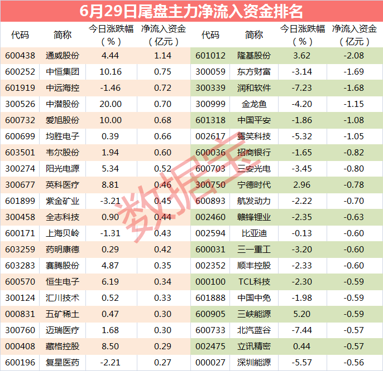This screenshot has width=383, height=371.
Task: Select stock name 顺丰控股
Action: [254, 266]
